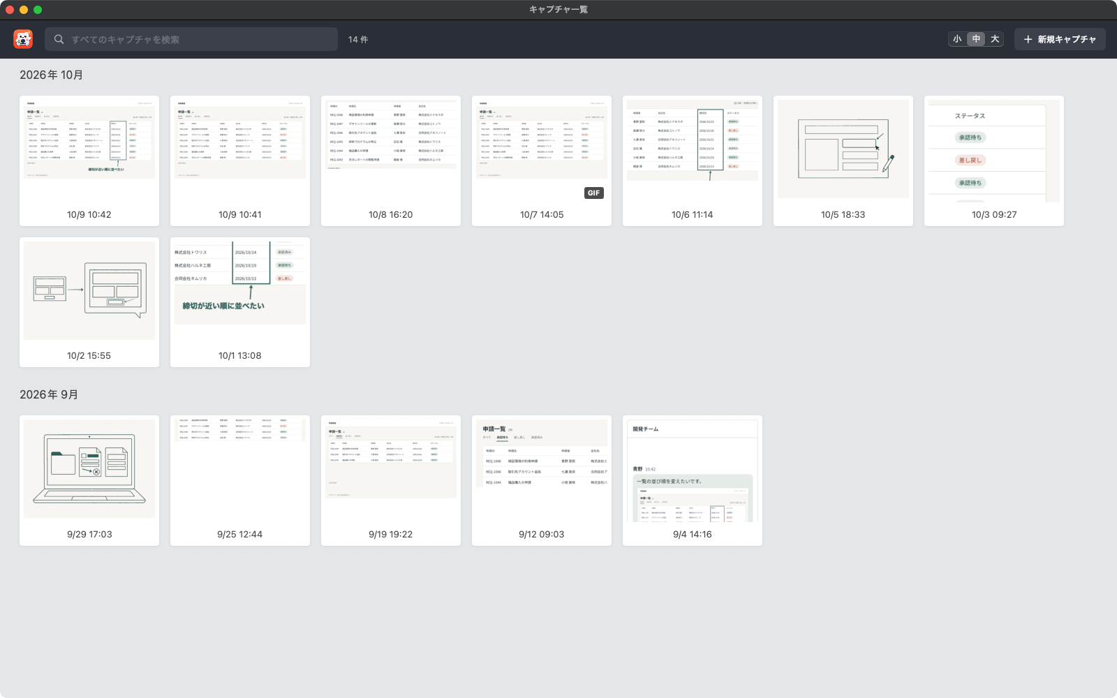Click the GIF badge on 10/7 capture
The image size is (1117, 698).
coord(594,193)
